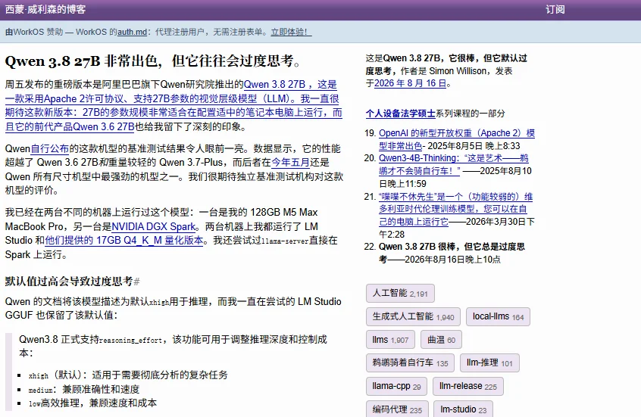Screen dimensions: 641x417
Task: Open the 17GB Q4_K_M 量化版本 link
Action: coord(124,241)
